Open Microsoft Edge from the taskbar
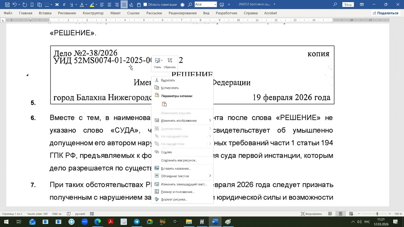 (98, 222)
